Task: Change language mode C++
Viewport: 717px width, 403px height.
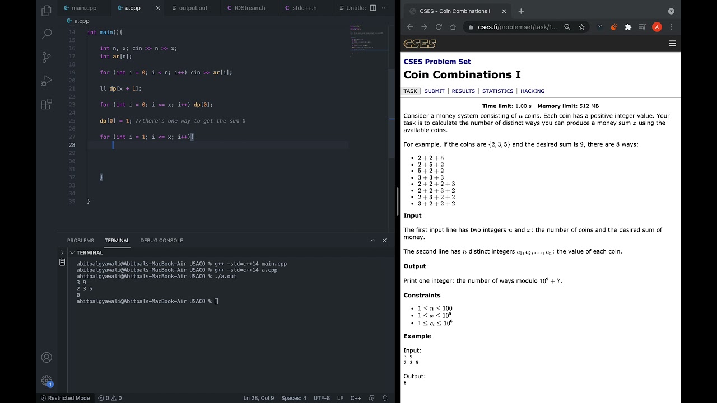Action: pyautogui.click(x=355, y=398)
